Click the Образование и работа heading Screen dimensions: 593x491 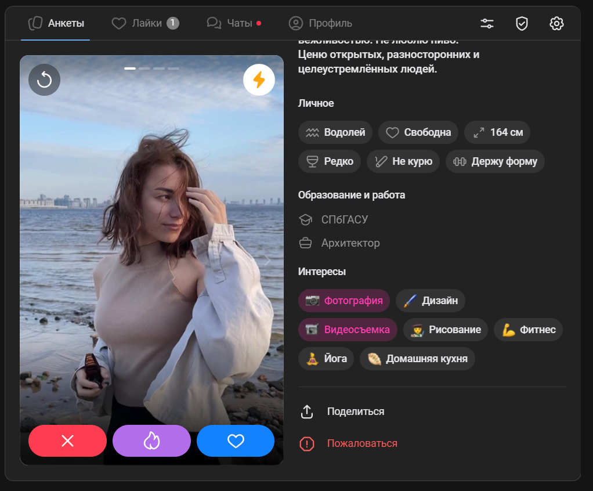352,195
